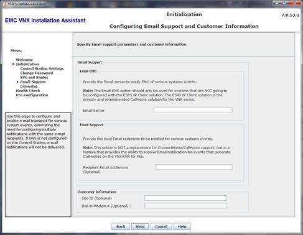Image resolution: width=303 pixels, height=235 pixels.
Task: Select Pre-configuration step
Action: point(32,95)
